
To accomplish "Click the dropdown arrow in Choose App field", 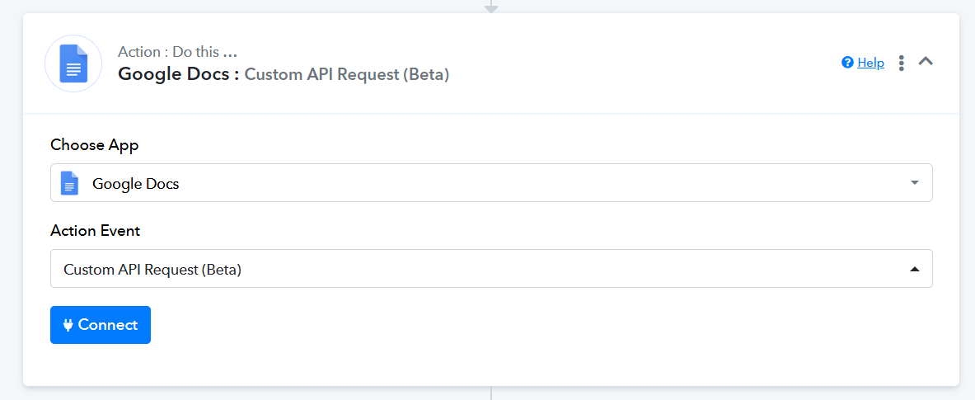I will coord(914,183).
